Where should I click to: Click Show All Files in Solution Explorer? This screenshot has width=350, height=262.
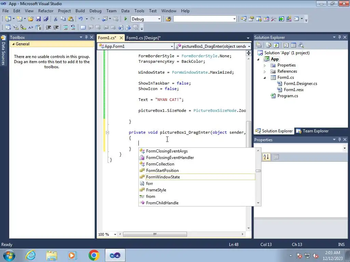(269, 45)
